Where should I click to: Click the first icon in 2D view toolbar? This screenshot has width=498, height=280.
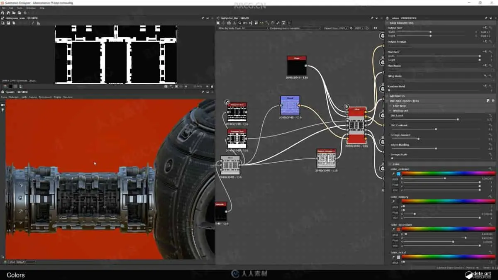[3, 23]
